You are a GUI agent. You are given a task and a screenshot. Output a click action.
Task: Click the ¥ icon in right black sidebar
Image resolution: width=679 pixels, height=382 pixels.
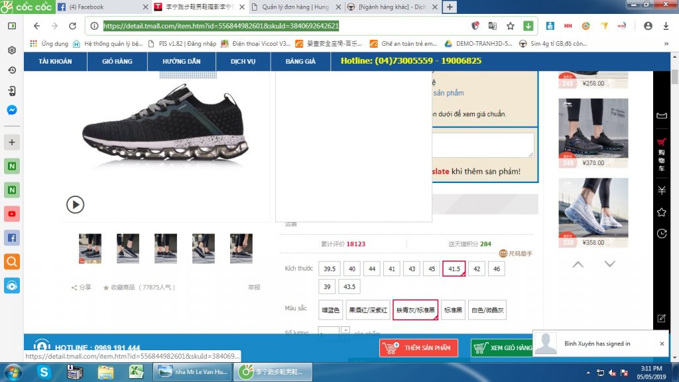point(661,190)
